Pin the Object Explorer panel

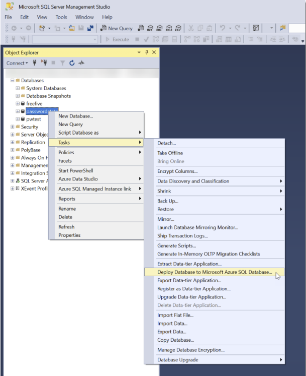pos(147,52)
